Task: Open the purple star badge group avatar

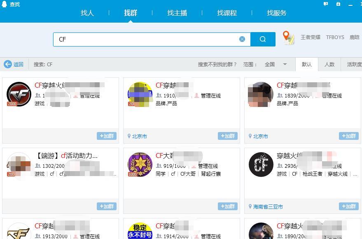Action: point(140,165)
